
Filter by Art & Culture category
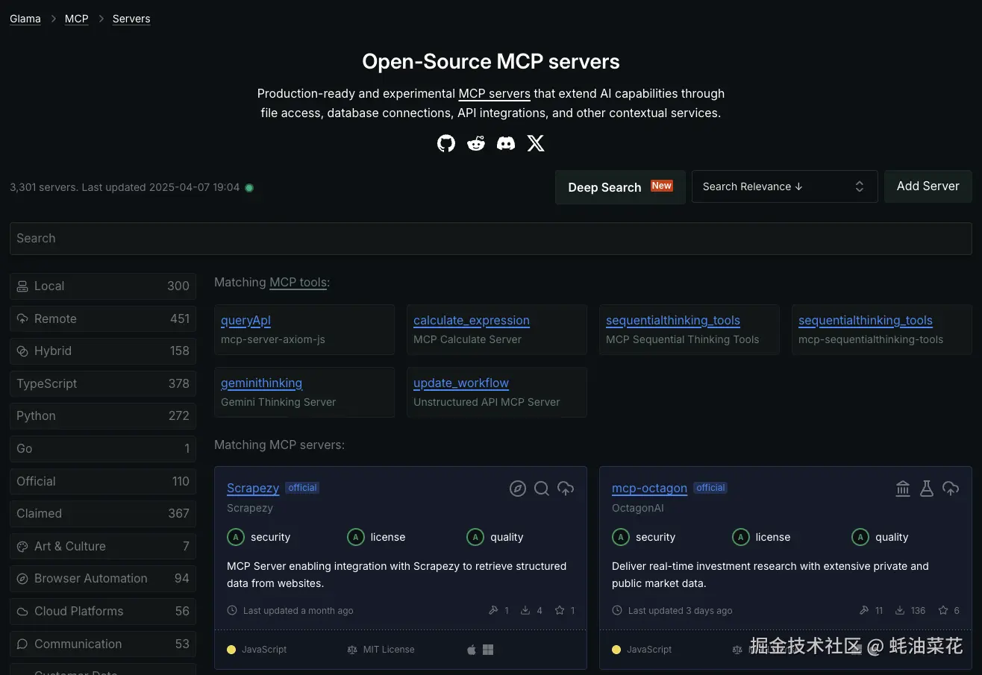(103, 546)
